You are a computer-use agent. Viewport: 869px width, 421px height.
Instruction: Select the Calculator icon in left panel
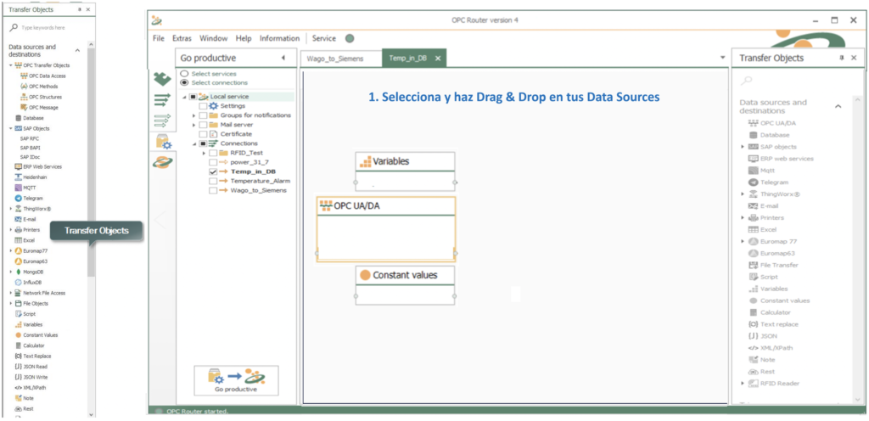tap(19, 345)
